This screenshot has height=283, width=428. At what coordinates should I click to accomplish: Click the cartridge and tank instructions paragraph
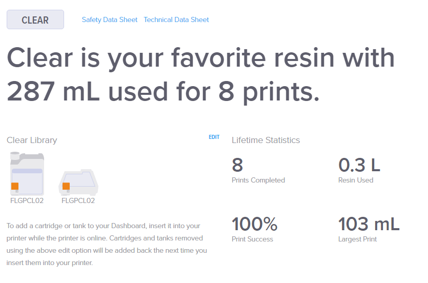point(107,244)
